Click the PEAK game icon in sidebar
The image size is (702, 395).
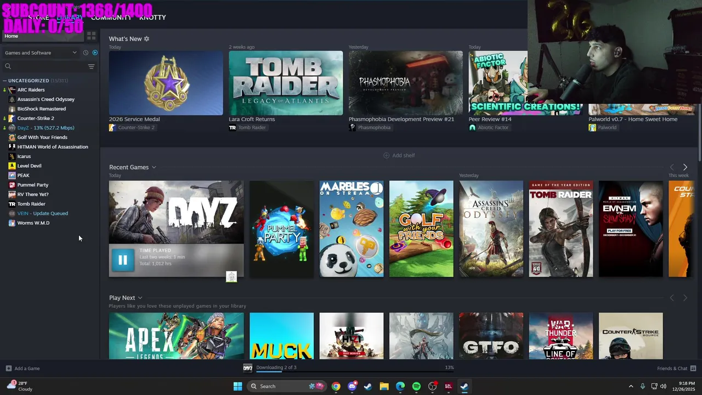point(12,175)
